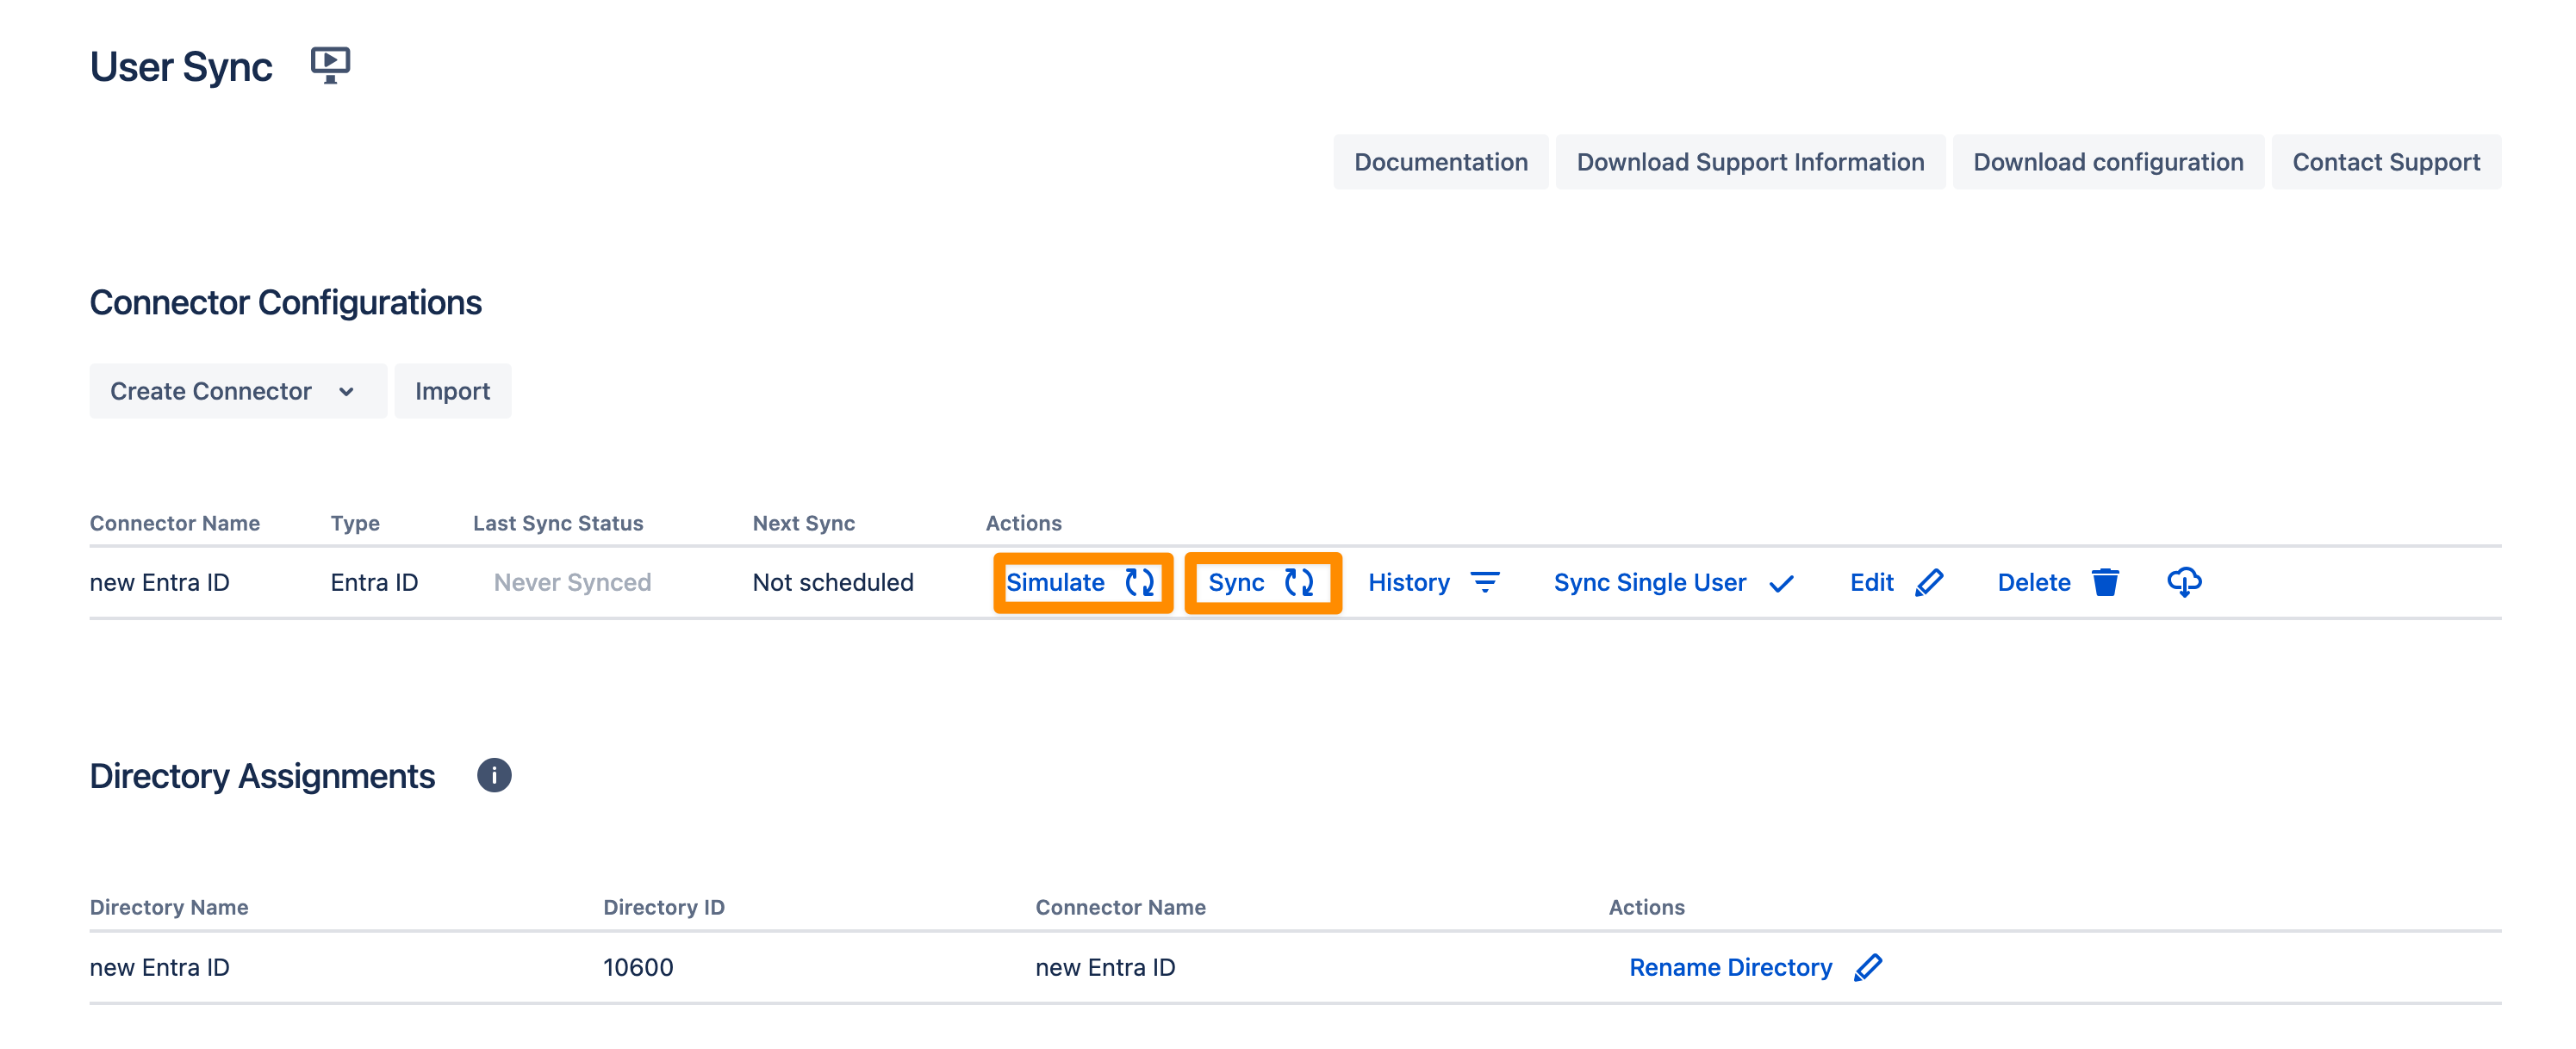
Task: Click the Directory Name column header
Action: (169, 907)
